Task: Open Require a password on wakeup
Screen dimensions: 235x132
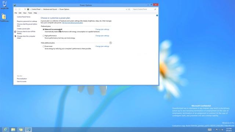Action: pos(27,21)
